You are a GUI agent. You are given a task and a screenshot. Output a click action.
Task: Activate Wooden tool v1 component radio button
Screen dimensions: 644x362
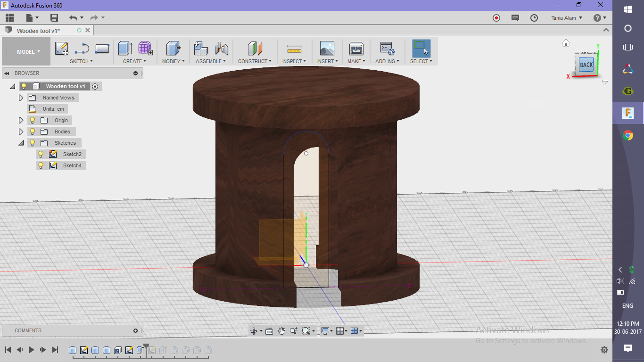tap(95, 86)
